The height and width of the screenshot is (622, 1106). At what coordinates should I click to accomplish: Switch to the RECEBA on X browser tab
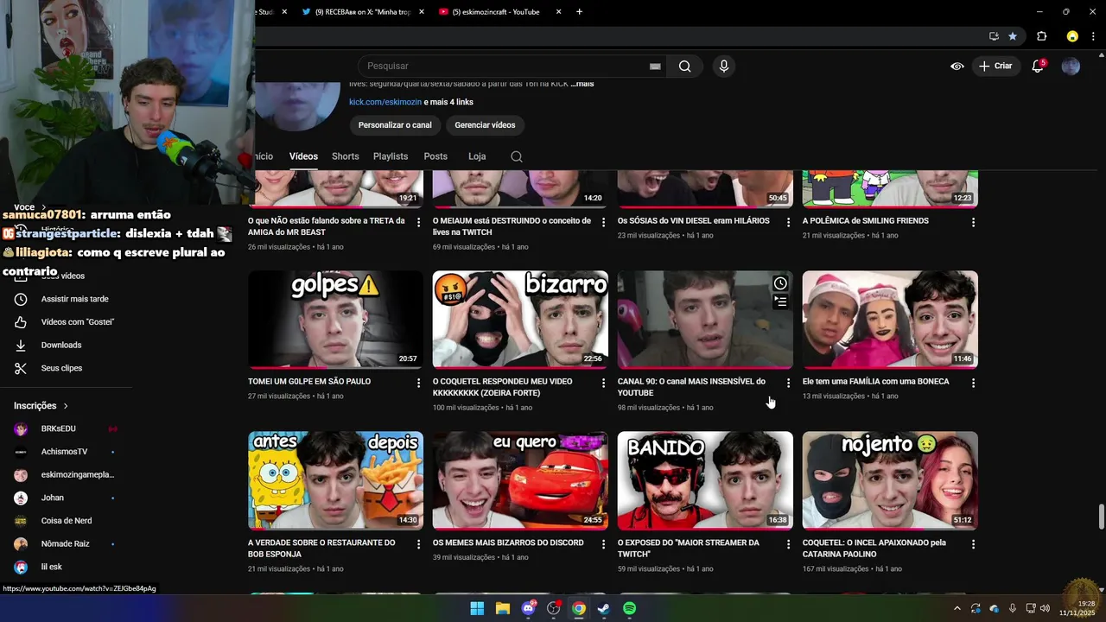pos(362,11)
